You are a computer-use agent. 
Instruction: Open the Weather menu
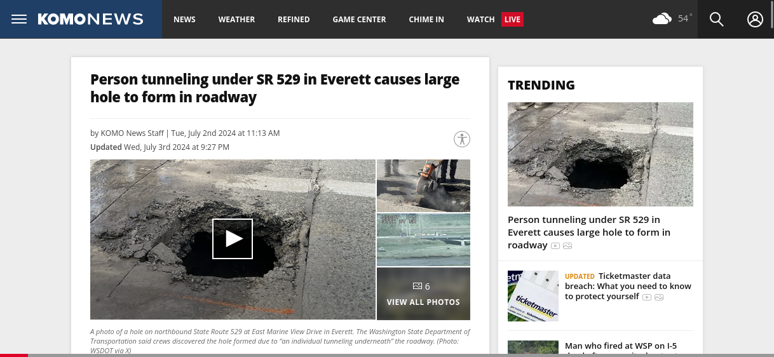(x=236, y=19)
